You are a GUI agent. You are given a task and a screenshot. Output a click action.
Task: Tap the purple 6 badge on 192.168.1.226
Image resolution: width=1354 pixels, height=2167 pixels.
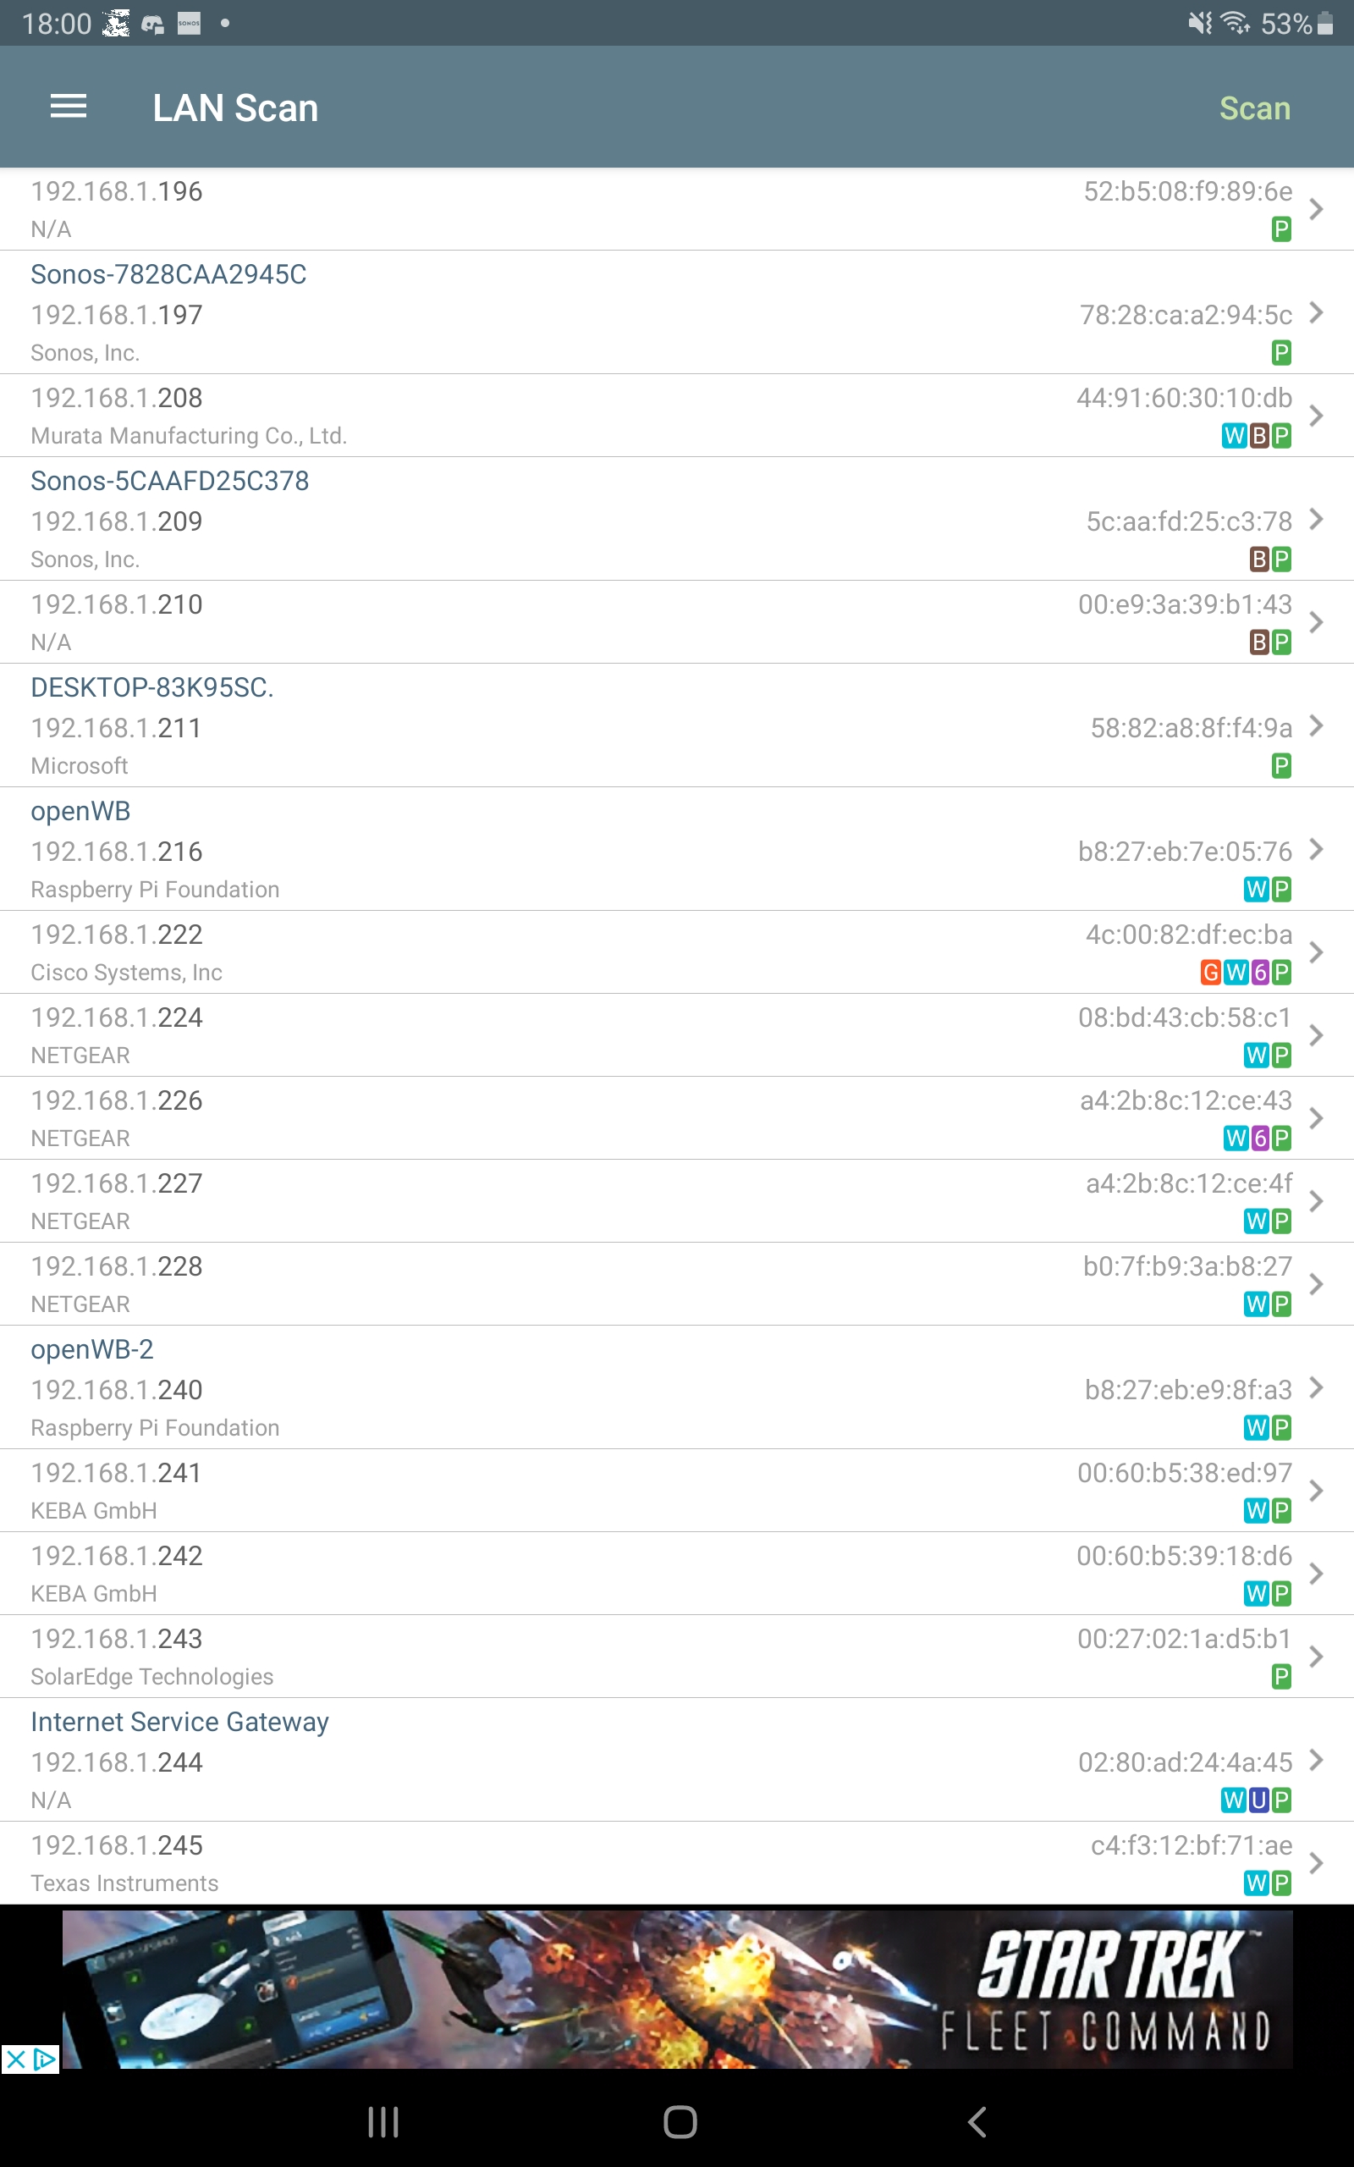tap(1259, 1139)
